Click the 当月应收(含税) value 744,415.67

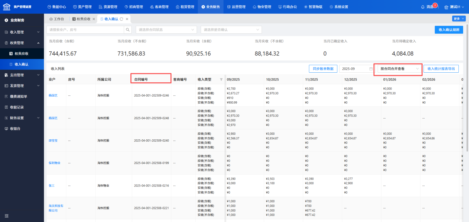(x=63, y=54)
